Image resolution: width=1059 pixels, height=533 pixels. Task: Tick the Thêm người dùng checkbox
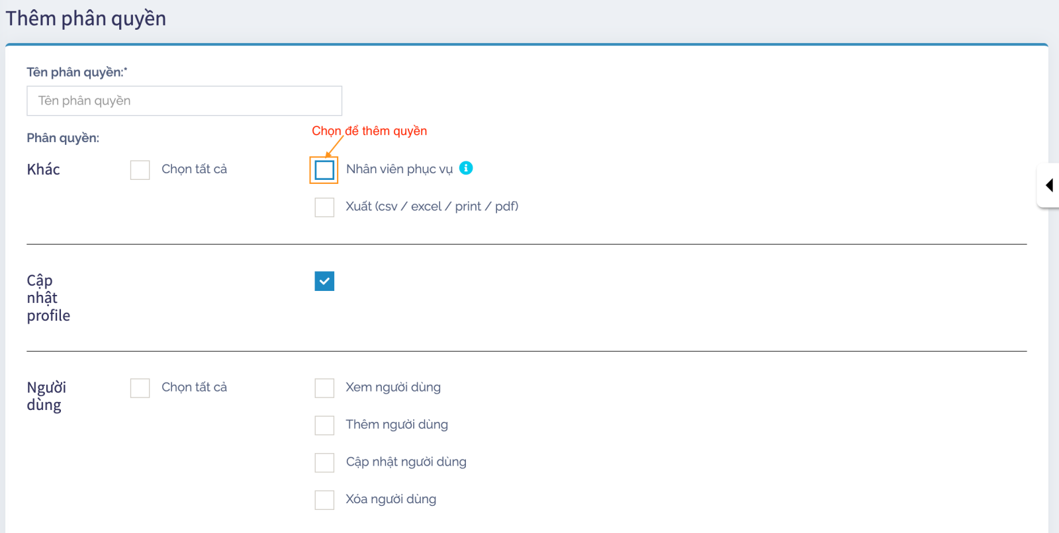324,425
